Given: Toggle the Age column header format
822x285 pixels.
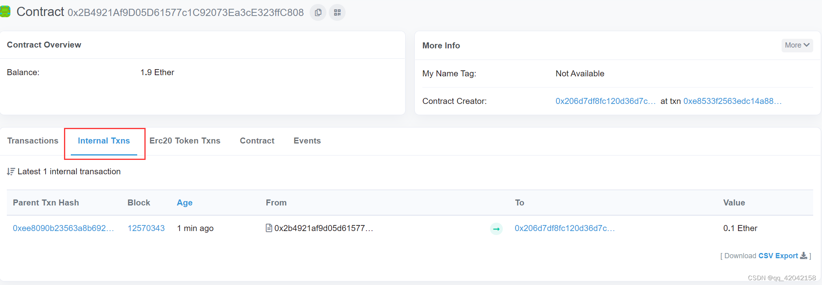Looking at the screenshot, I should coord(185,203).
